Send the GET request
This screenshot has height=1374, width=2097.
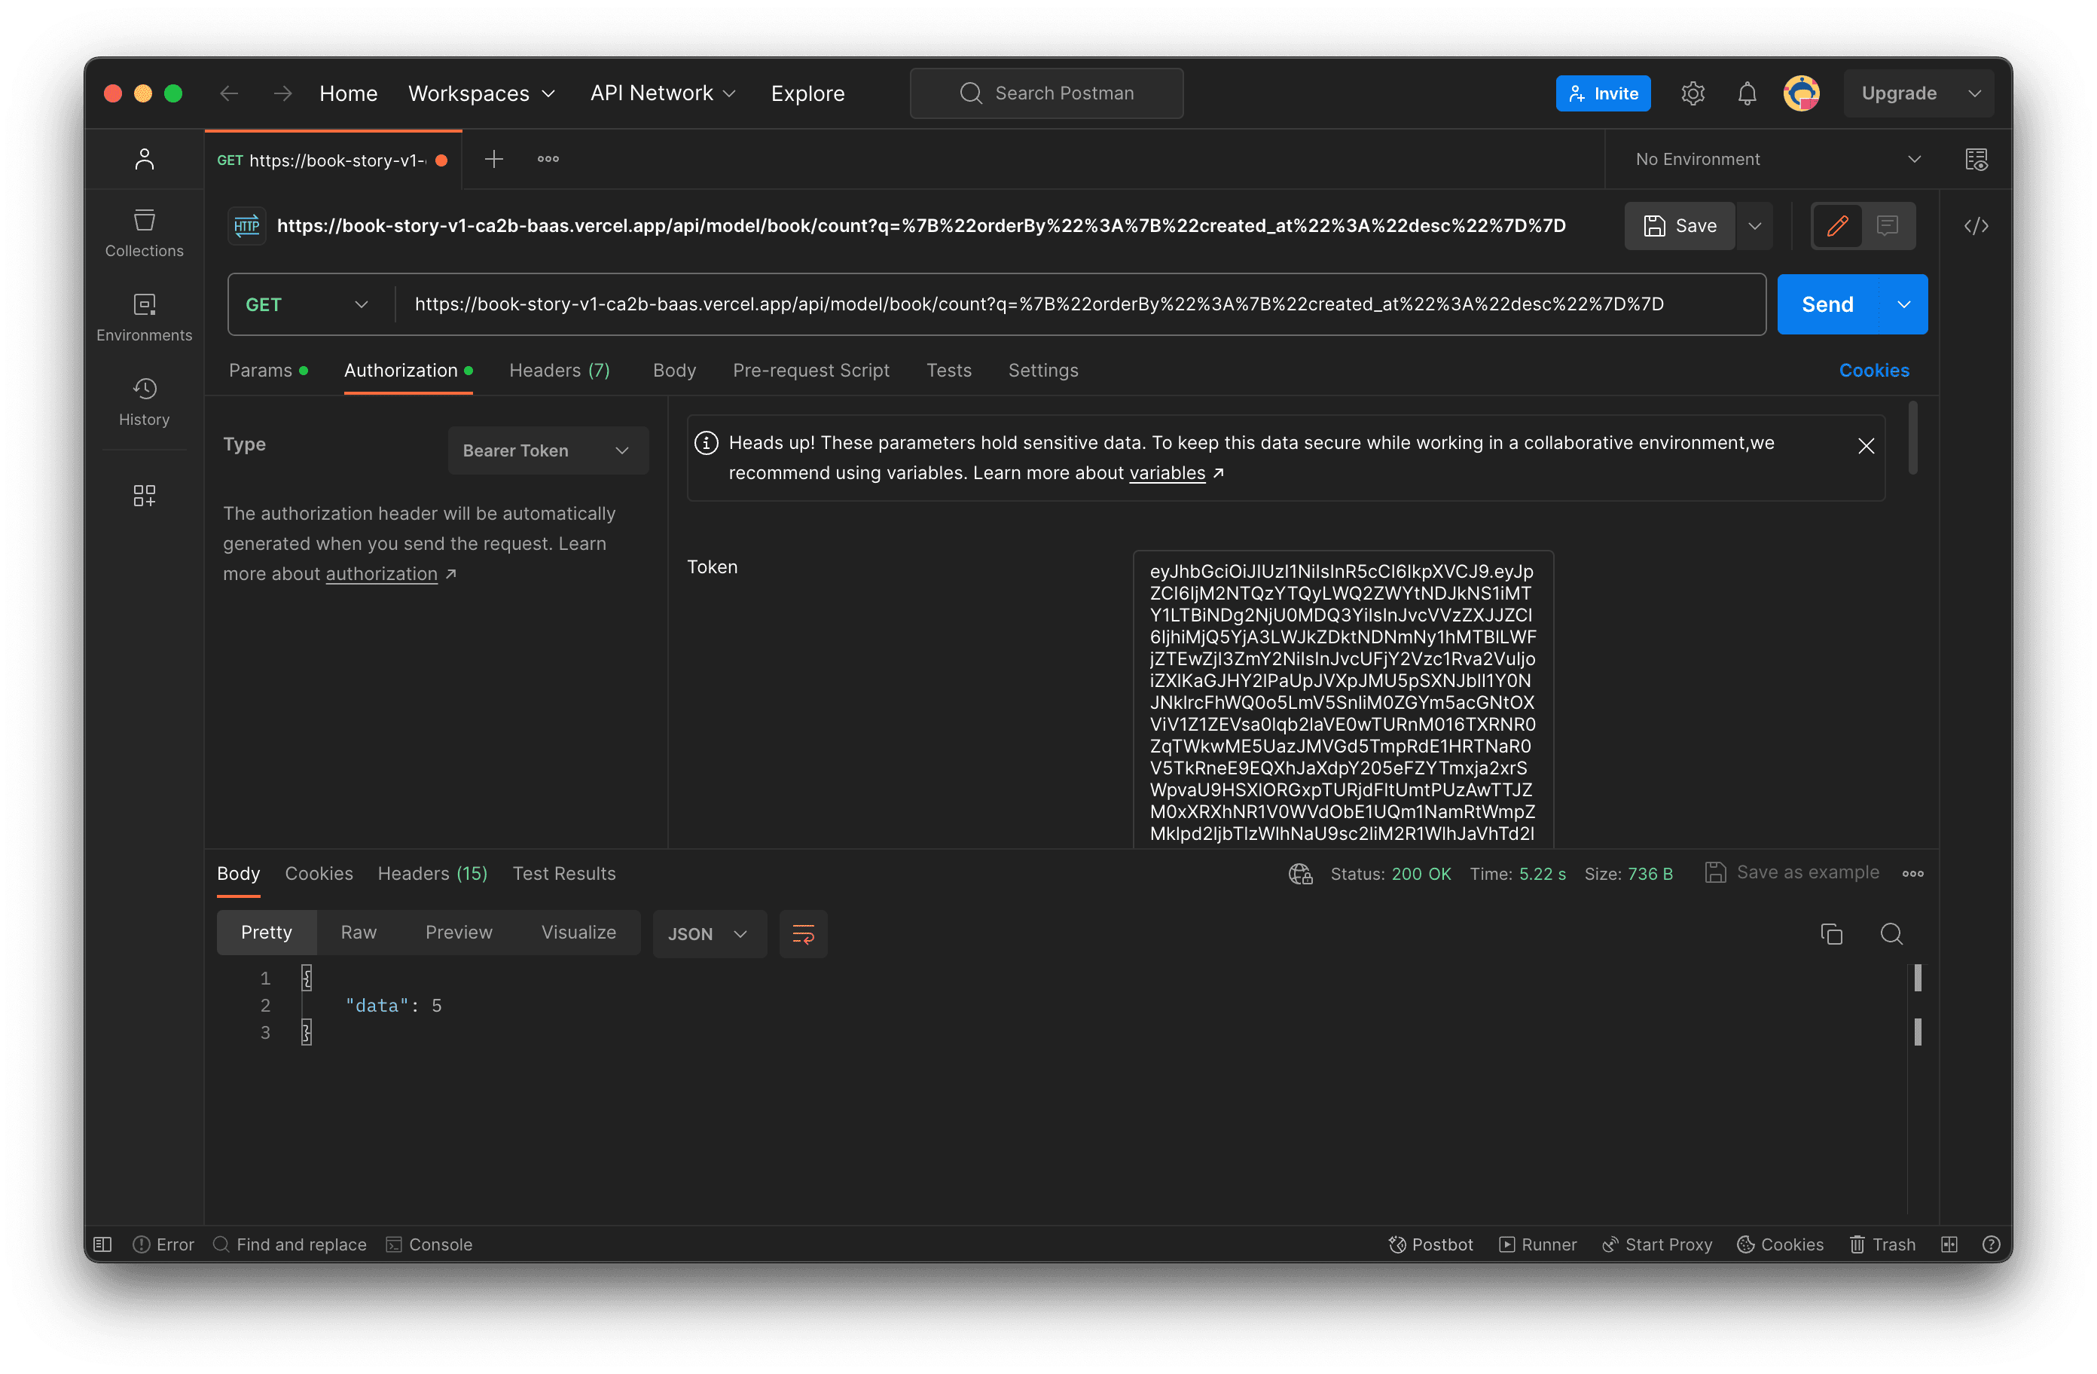(1827, 304)
